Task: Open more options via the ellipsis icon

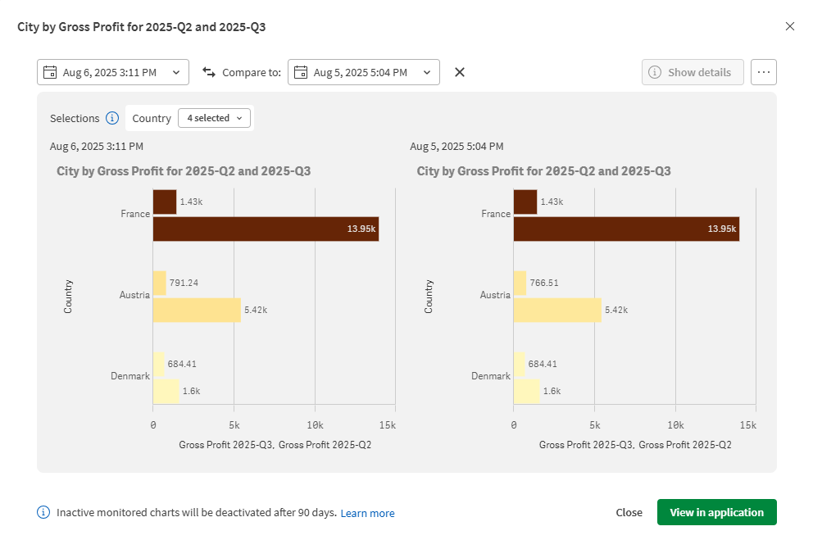Action: pyautogui.click(x=764, y=72)
